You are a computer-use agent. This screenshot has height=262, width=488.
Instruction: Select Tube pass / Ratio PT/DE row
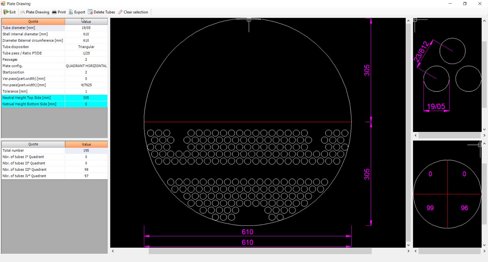(x=54, y=53)
